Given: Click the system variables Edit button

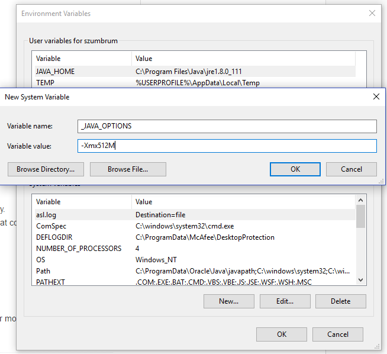Looking at the screenshot, I should (285, 301).
